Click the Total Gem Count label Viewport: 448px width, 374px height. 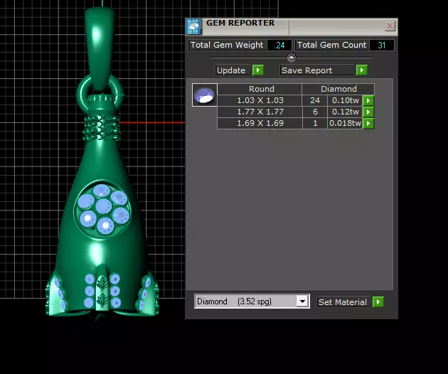pyautogui.click(x=331, y=45)
